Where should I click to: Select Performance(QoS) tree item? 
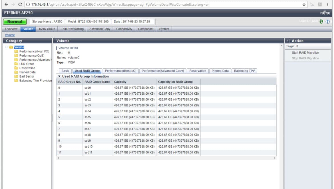32,56
